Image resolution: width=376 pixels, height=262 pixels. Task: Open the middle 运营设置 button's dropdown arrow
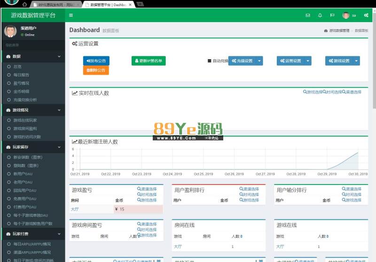click(308, 61)
